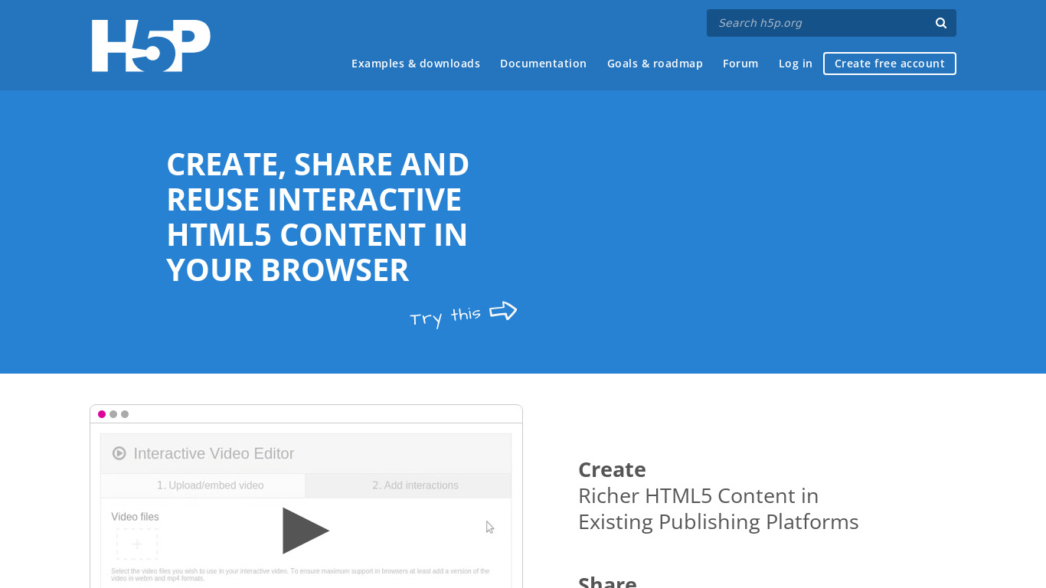Open Examples & downloads menu
The image size is (1046, 588).
(416, 64)
